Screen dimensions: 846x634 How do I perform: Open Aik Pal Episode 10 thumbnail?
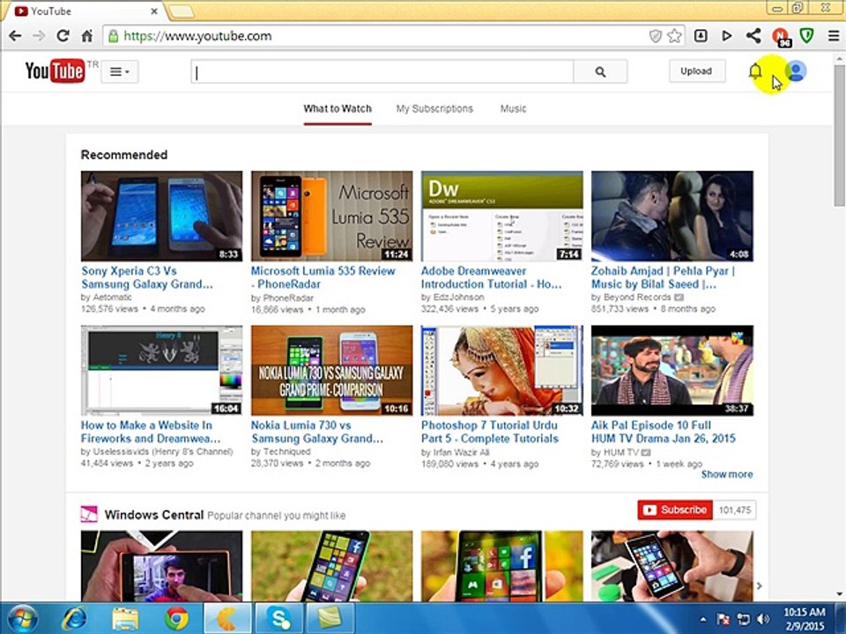tap(672, 371)
